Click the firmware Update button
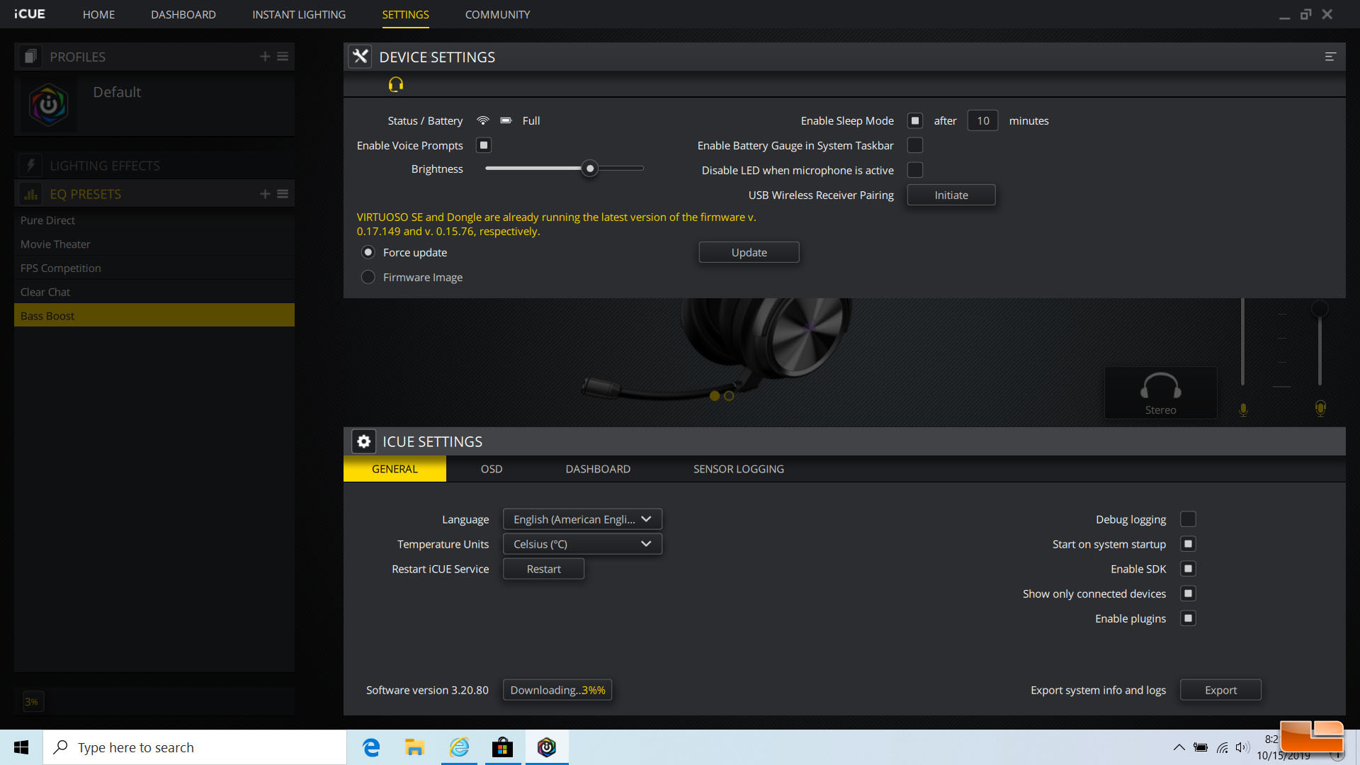This screenshot has width=1360, height=765. pos(749,252)
